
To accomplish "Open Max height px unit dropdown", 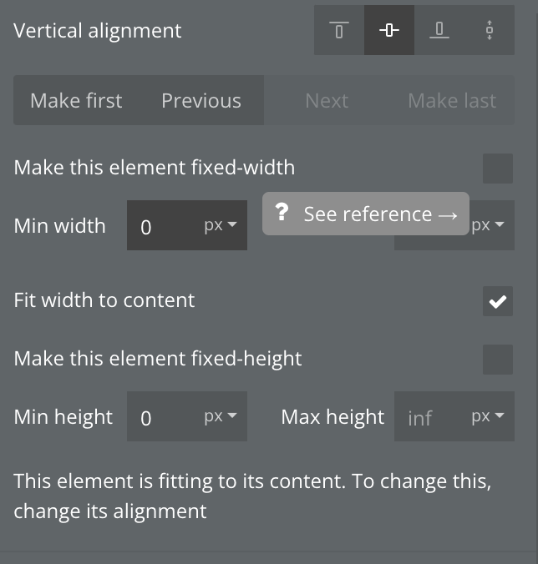I will (x=488, y=416).
